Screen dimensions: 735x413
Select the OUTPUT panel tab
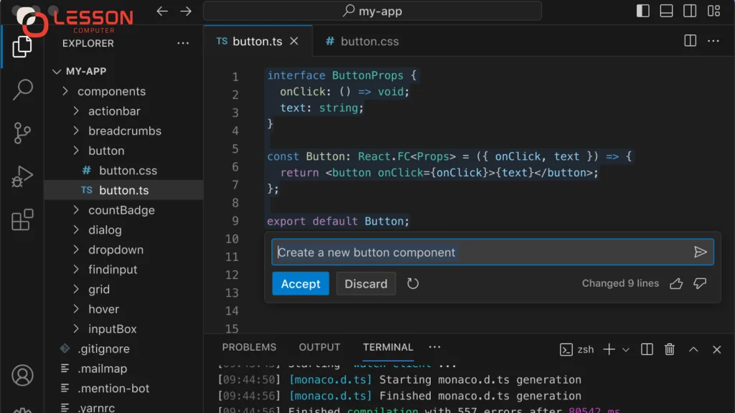click(319, 347)
